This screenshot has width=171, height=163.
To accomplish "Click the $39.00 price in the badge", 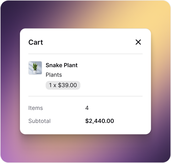I will [67, 85].
